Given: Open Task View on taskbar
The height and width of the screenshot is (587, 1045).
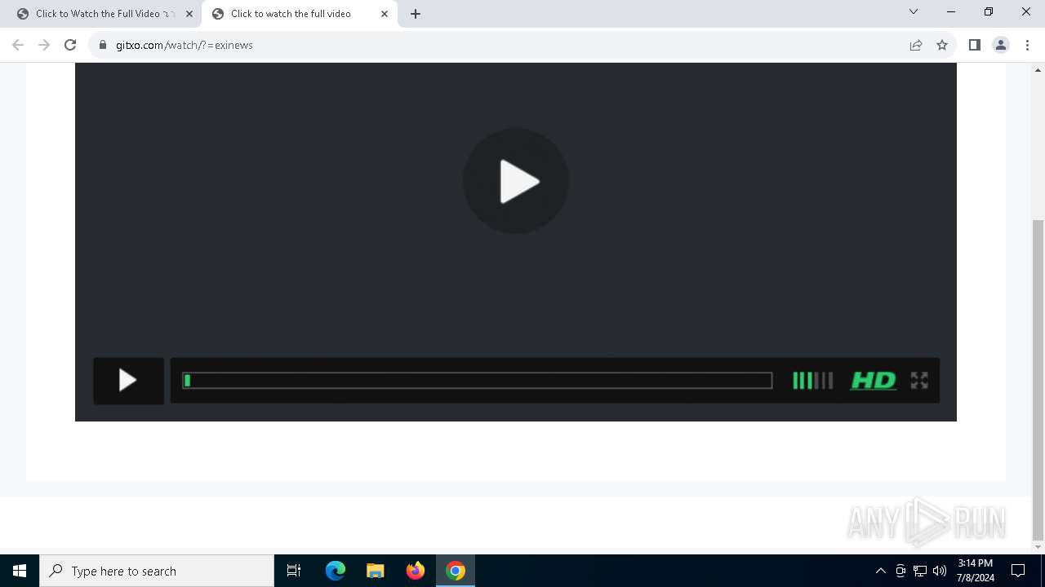Looking at the screenshot, I should (294, 571).
